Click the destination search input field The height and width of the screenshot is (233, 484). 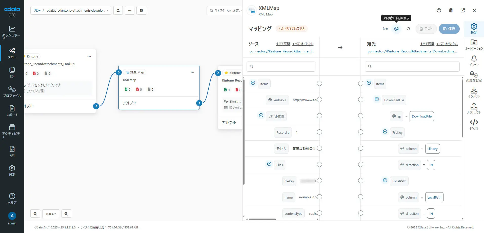click(412, 66)
